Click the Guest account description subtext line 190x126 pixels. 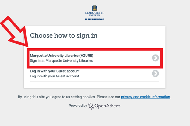coord(54,76)
